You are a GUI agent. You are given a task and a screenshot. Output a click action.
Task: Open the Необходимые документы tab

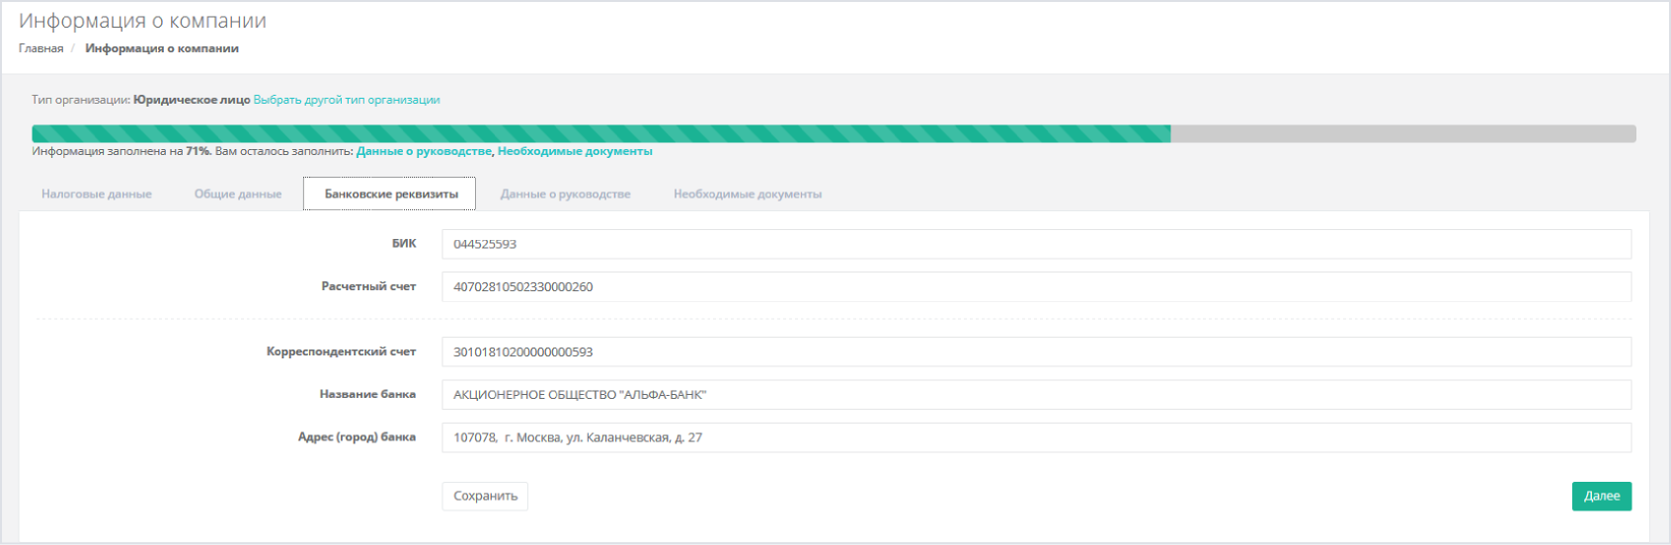tap(748, 195)
